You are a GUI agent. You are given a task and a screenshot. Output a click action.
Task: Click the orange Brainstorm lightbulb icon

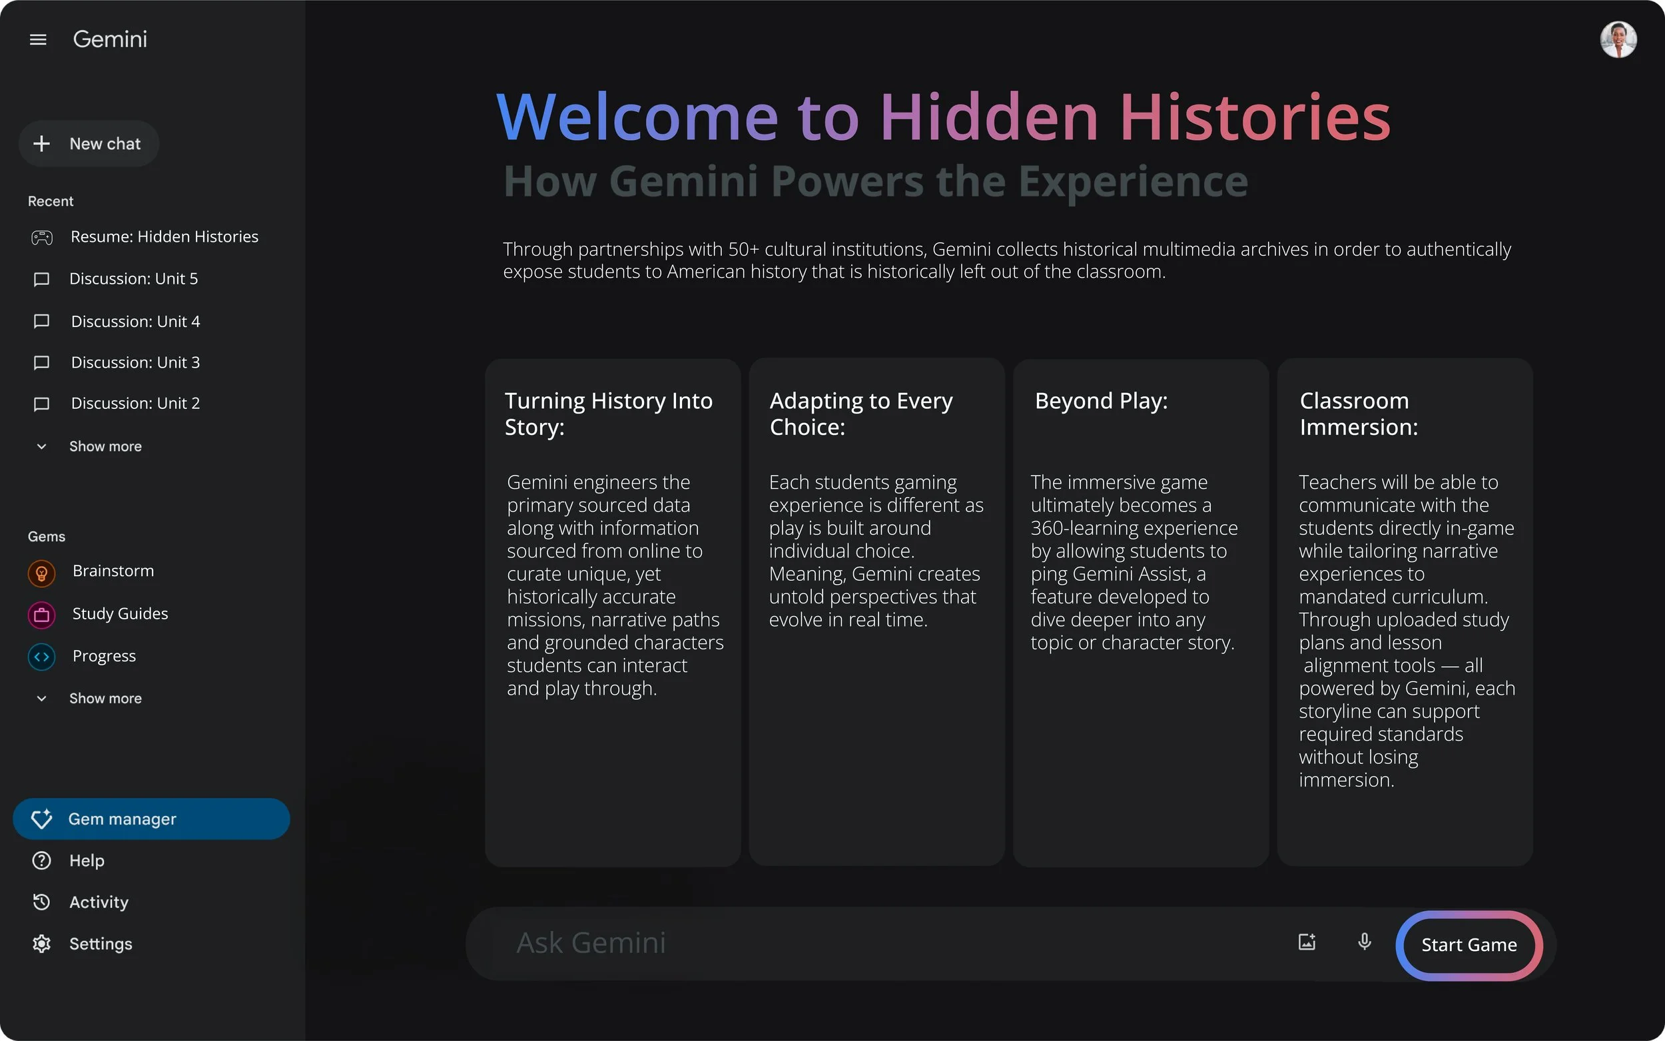[x=41, y=573]
